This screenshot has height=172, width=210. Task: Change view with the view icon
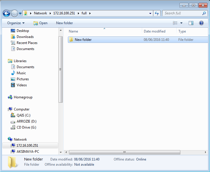(175, 23)
